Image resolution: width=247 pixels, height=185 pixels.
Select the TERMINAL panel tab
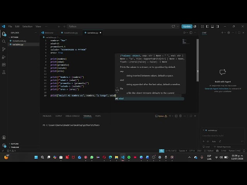click(x=88, y=116)
